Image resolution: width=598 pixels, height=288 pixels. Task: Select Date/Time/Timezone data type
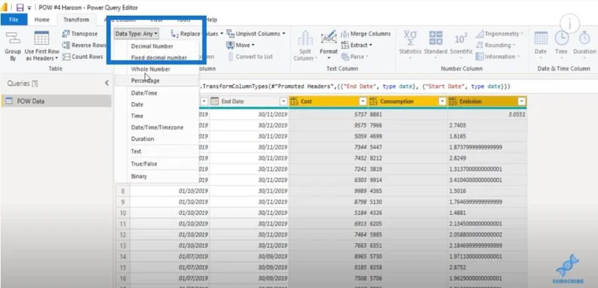click(156, 128)
